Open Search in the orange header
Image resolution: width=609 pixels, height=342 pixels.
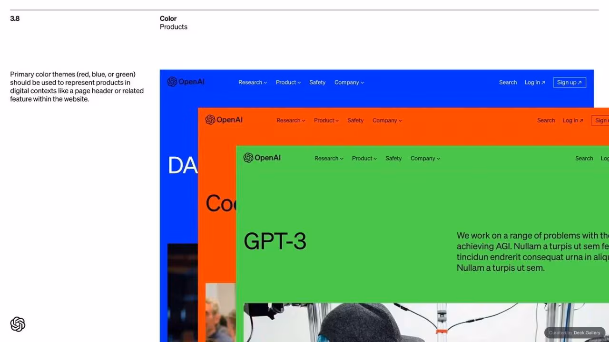546,120
